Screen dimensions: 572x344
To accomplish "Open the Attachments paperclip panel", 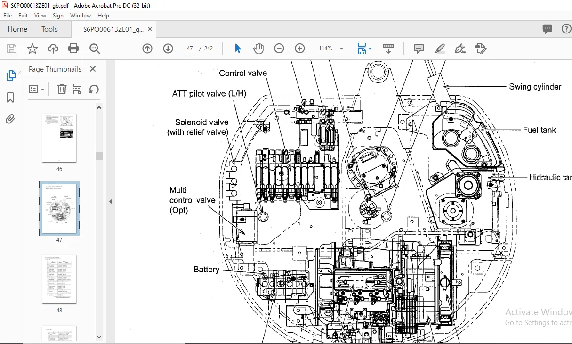I will 10,119.
